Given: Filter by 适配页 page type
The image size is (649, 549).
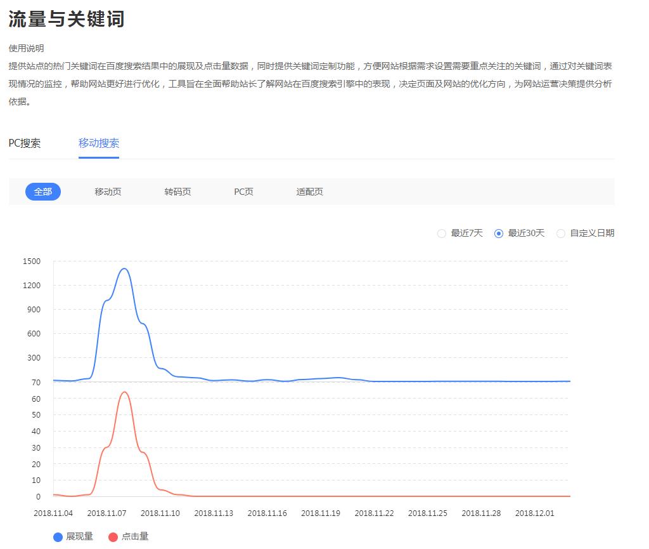Looking at the screenshot, I should coord(309,192).
